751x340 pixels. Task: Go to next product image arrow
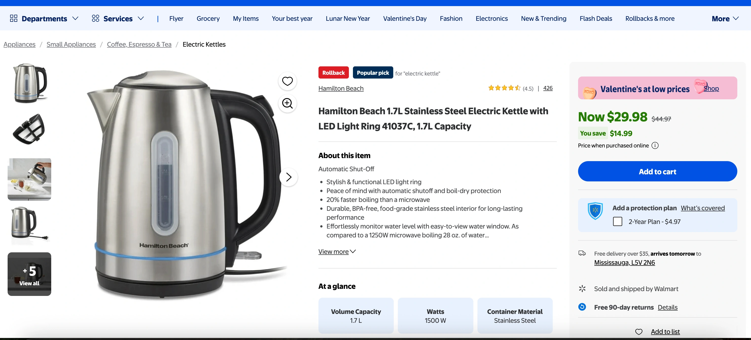pyautogui.click(x=288, y=177)
